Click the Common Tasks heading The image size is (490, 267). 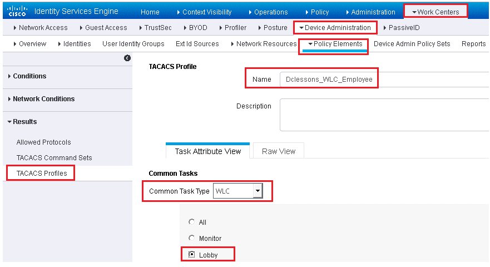pos(173,174)
